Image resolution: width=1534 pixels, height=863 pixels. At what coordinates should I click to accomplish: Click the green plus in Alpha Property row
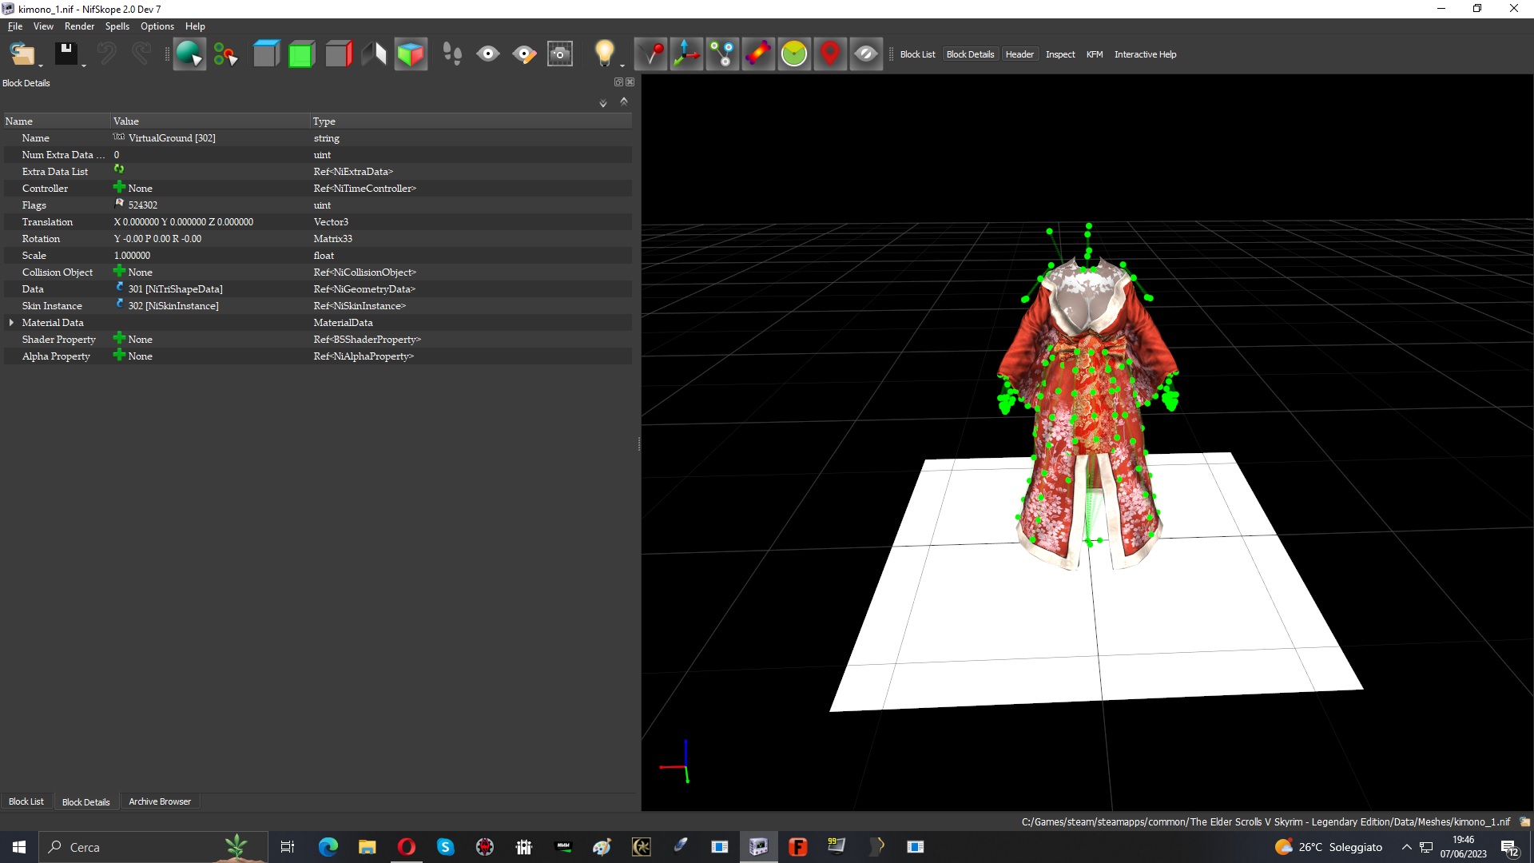coord(119,355)
